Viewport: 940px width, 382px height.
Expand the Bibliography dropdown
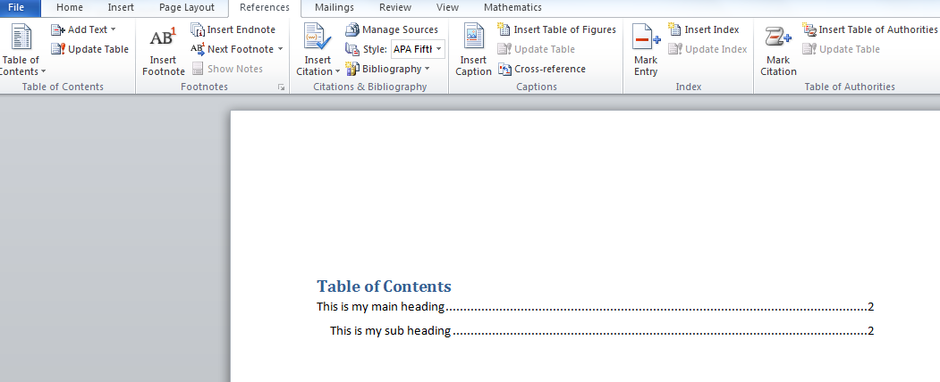point(428,69)
